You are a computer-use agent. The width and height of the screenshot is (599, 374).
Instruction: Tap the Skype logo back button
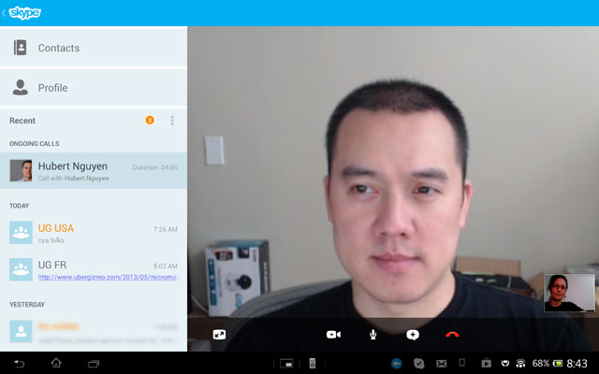pos(22,13)
